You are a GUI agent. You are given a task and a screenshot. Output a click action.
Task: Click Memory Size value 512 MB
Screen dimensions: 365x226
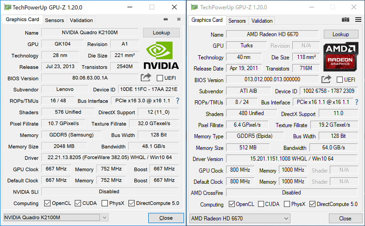click(x=248, y=148)
